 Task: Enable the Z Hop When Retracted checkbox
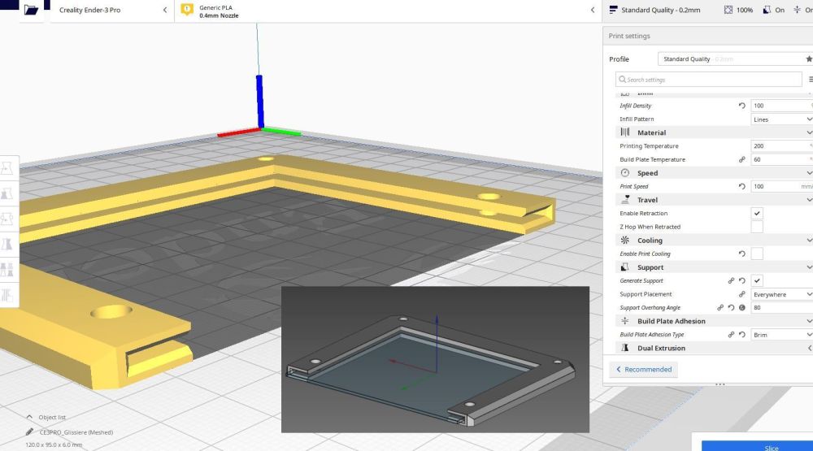(x=757, y=227)
